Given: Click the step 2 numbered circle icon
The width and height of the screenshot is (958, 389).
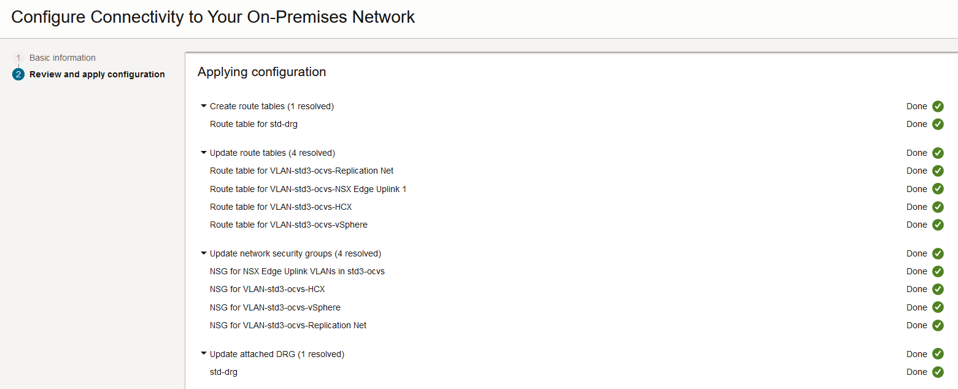Looking at the screenshot, I should point(18,74).
